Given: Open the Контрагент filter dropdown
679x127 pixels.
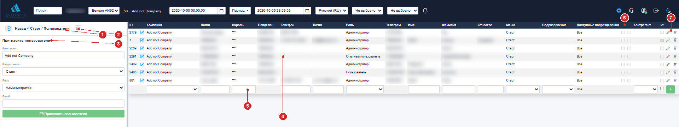Looking at the screenshot, I should pyautogui.click(x=646, y=89).
